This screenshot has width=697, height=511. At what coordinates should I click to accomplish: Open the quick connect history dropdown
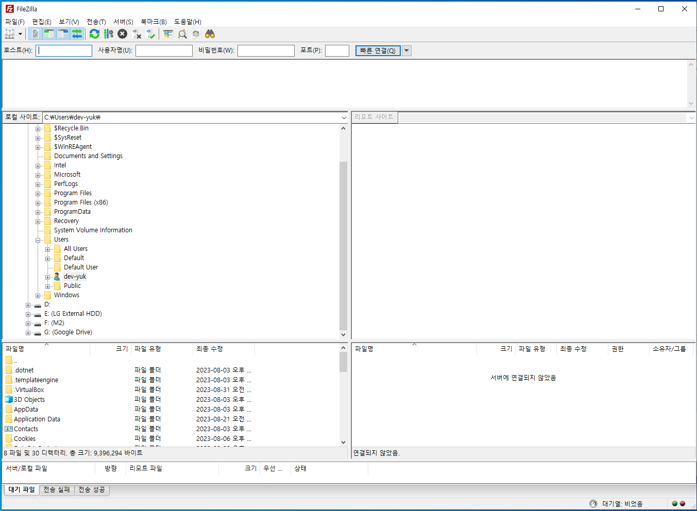[x=406, y=50]
